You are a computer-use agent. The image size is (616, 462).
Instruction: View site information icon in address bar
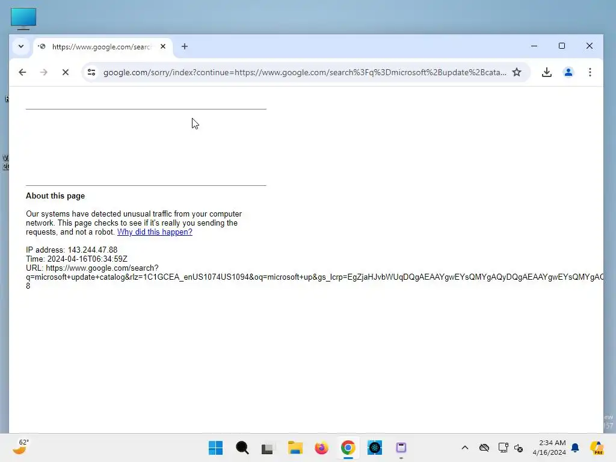click(x=91, y=72)
